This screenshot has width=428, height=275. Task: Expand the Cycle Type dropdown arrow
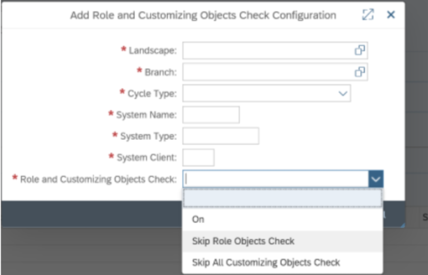(x=343, y=94)
